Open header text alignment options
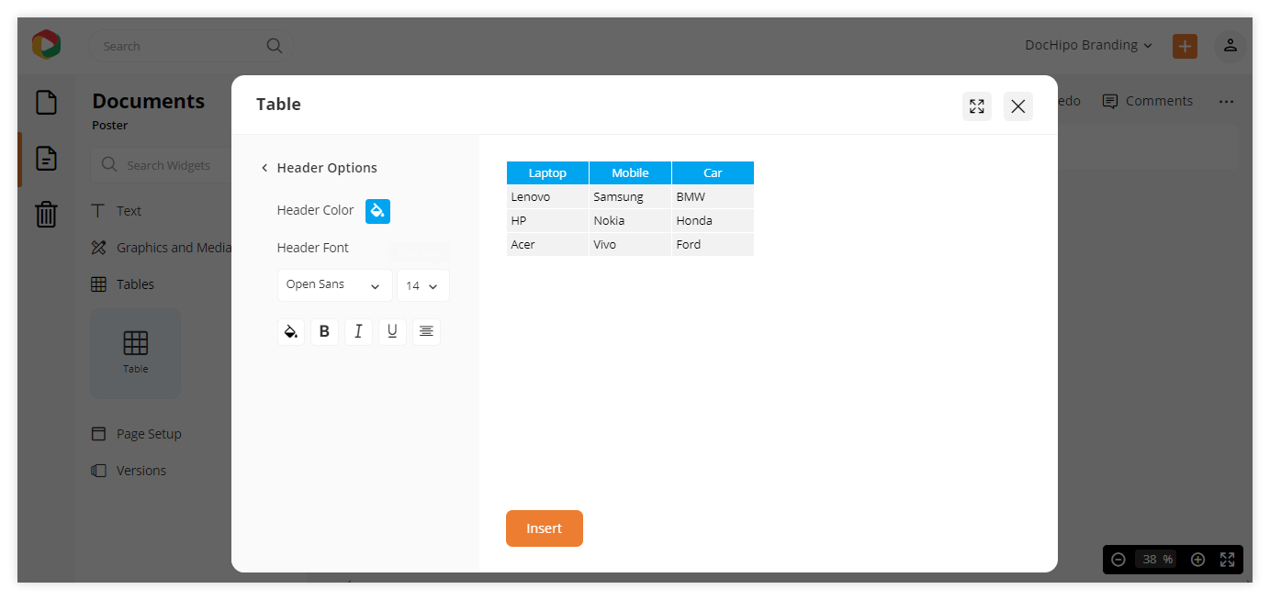Viewport: 1270px width, 600px height. pos(426,332)
